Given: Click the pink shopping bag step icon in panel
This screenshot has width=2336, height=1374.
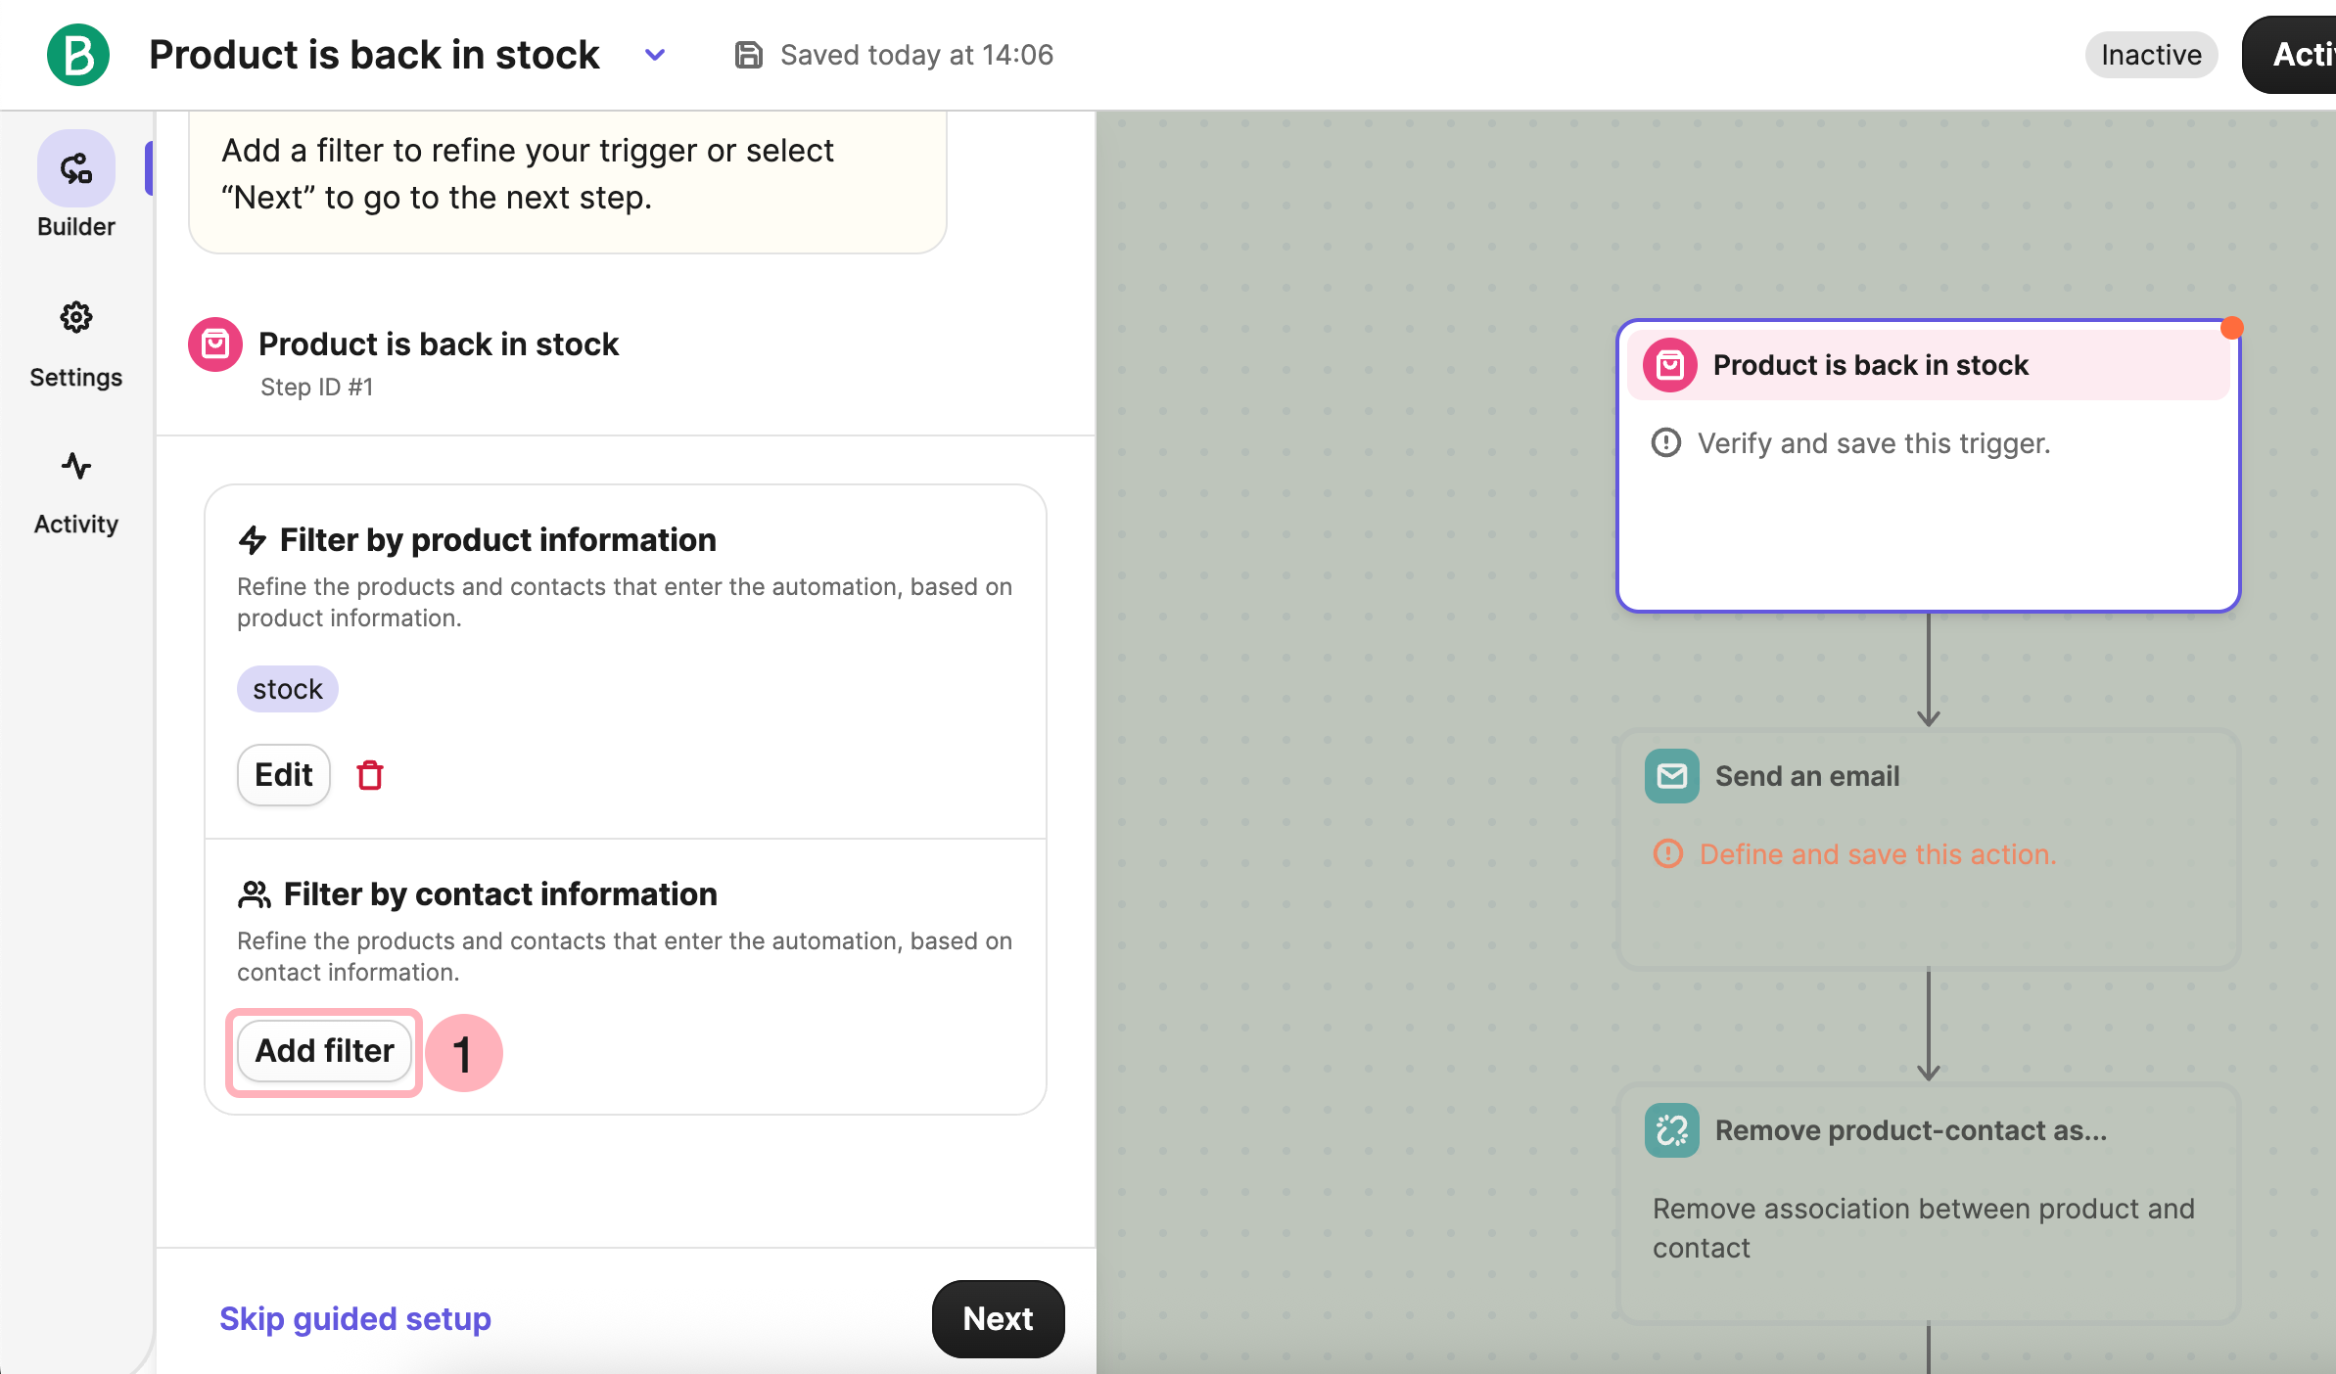Looking at the screenshot, I should 215,344.
